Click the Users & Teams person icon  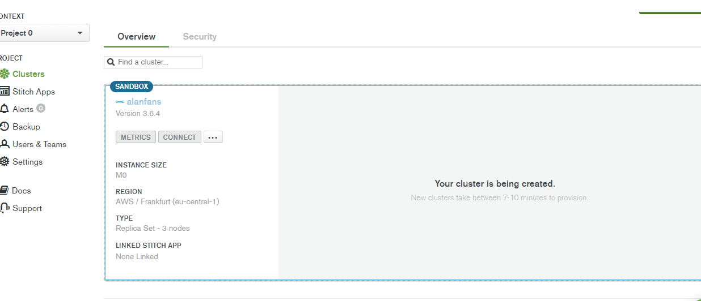[x=5, y=144]
